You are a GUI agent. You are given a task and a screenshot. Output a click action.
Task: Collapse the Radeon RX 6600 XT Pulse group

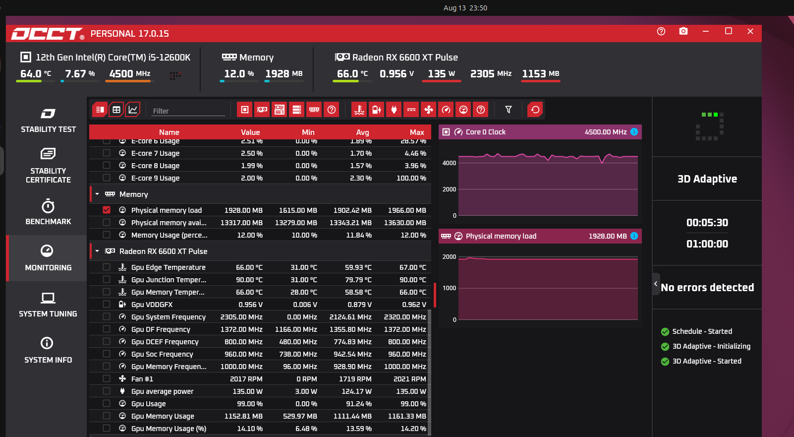click(97, 251)
